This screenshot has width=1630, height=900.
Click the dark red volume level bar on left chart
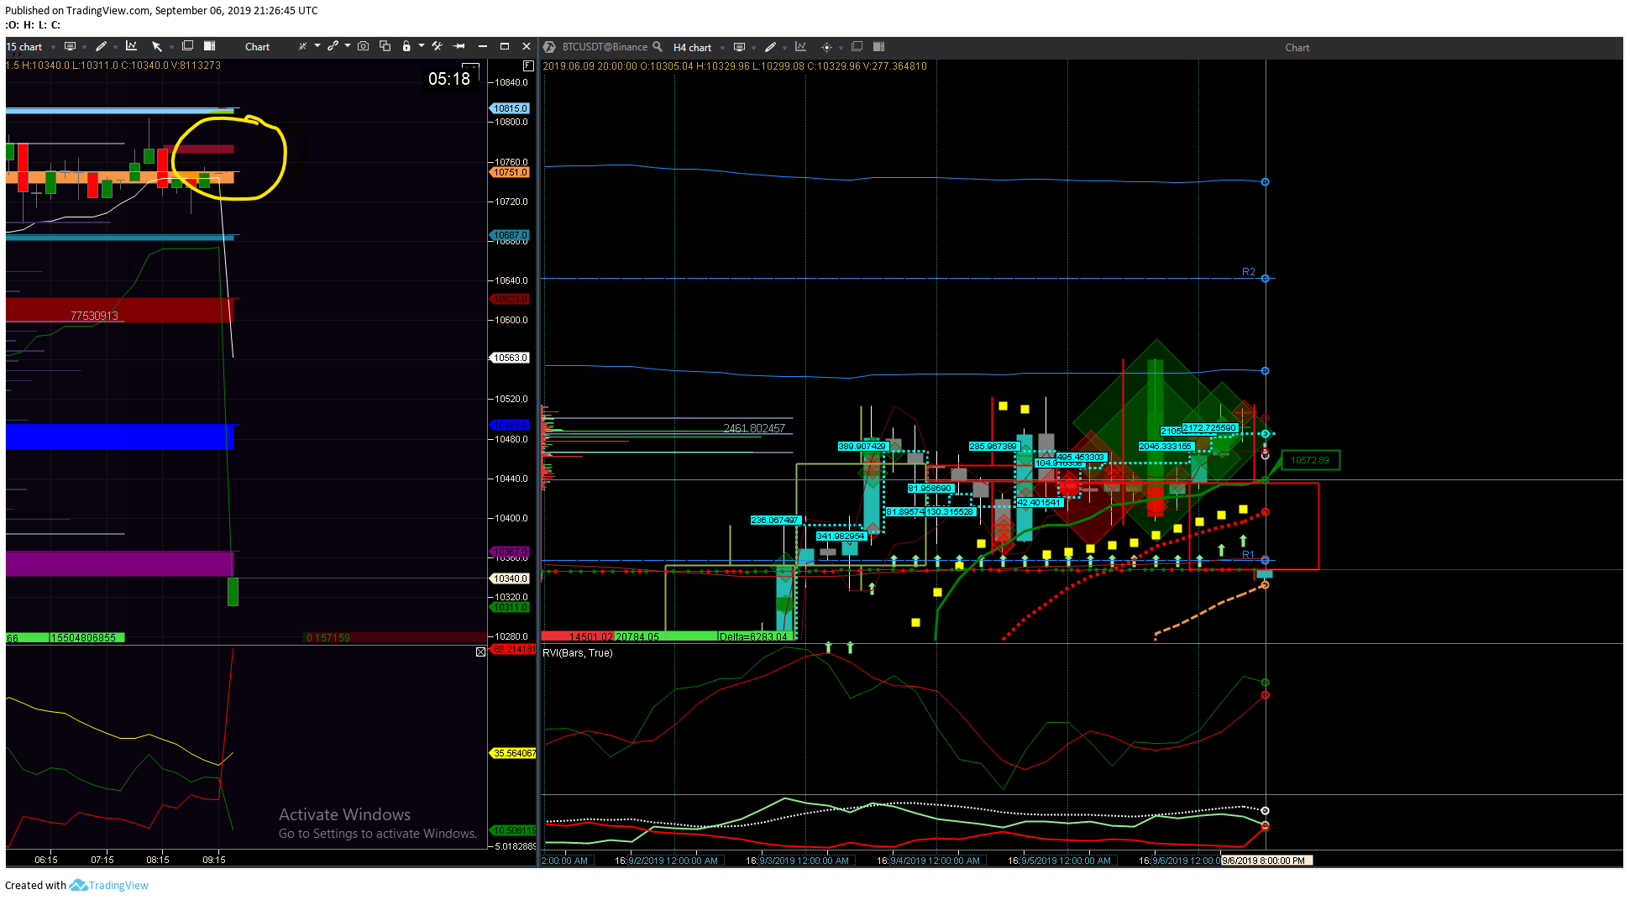pos(119,310)
